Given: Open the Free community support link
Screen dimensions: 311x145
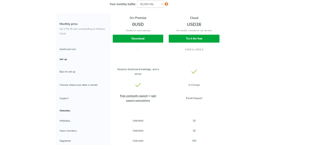Looking at the screenshot, I should click(134, 96).
